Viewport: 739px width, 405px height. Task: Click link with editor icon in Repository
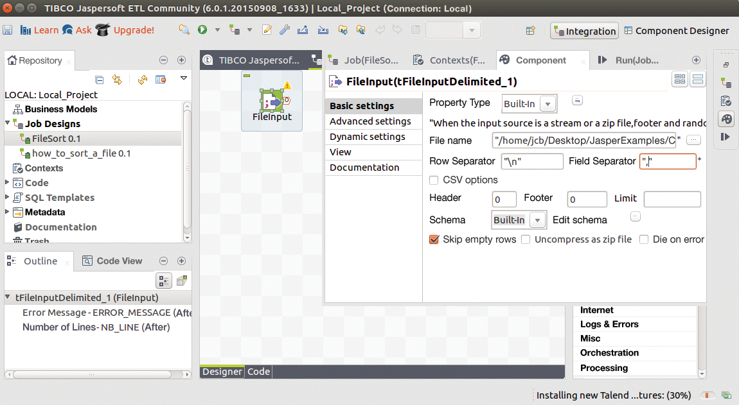pyautogui.click(x=117, y=80)
